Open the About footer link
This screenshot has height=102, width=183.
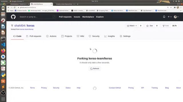[178, 88]
